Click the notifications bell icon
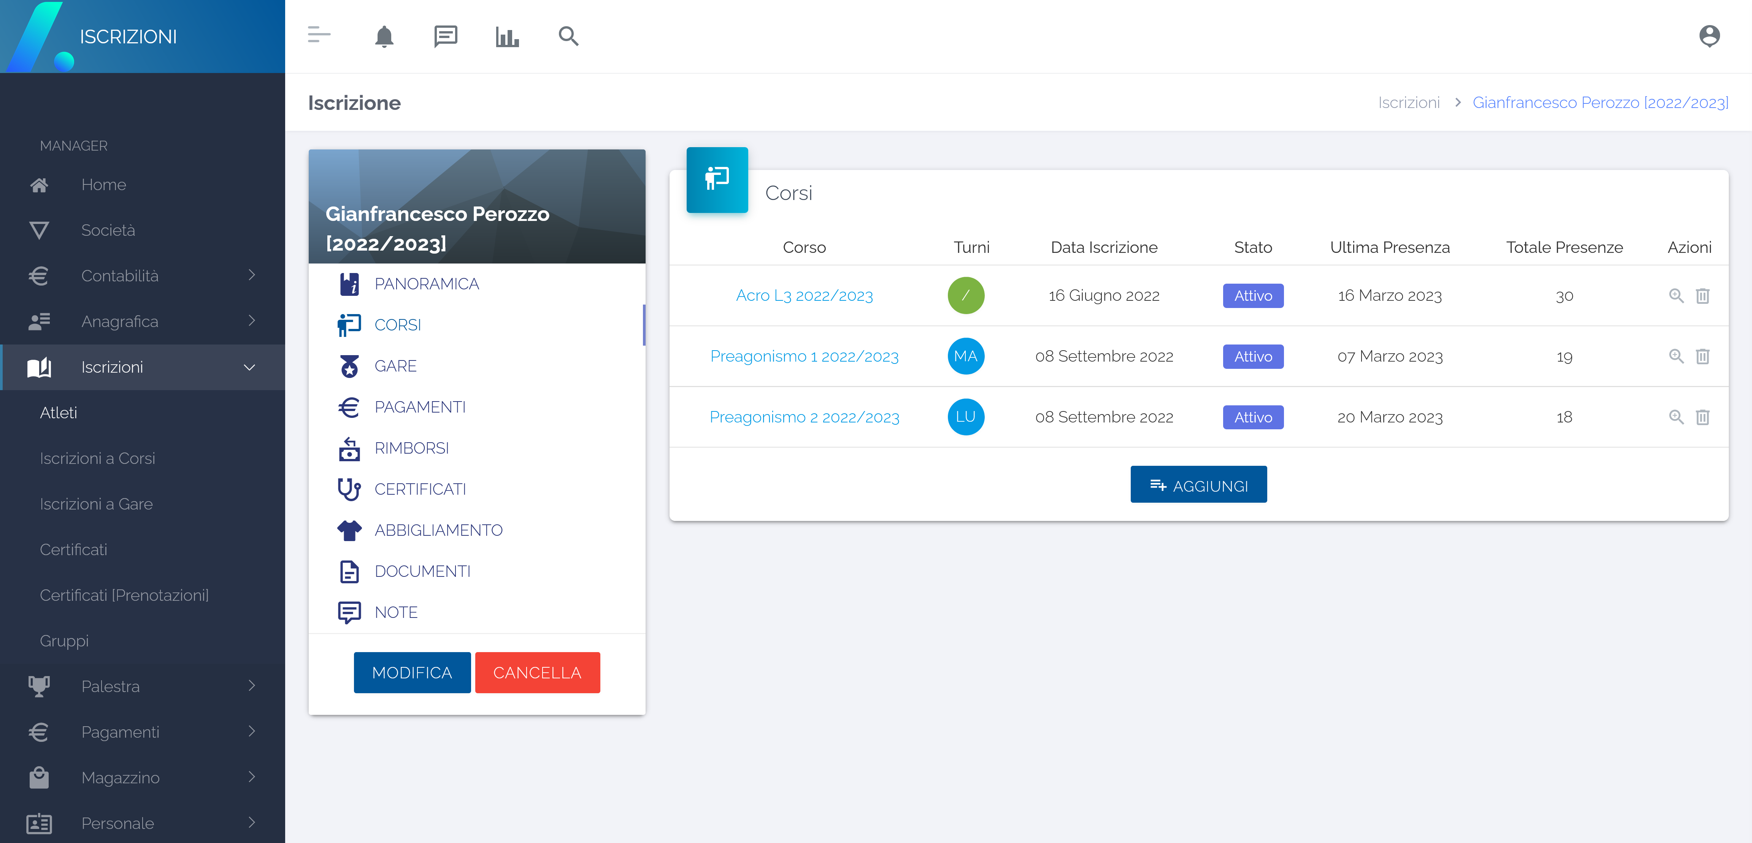 pyautogui.click(x=384, y=36)
